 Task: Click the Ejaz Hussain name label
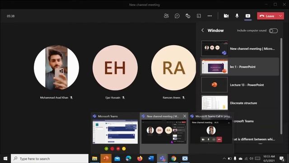[x=112, y=98]
